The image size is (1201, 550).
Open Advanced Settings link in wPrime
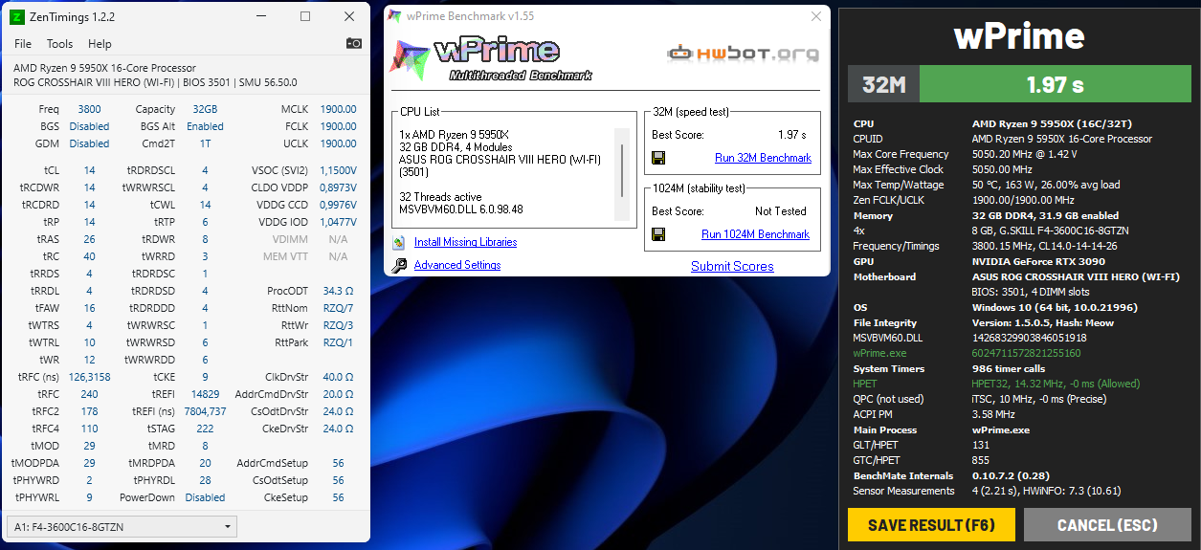click(457, 265)
